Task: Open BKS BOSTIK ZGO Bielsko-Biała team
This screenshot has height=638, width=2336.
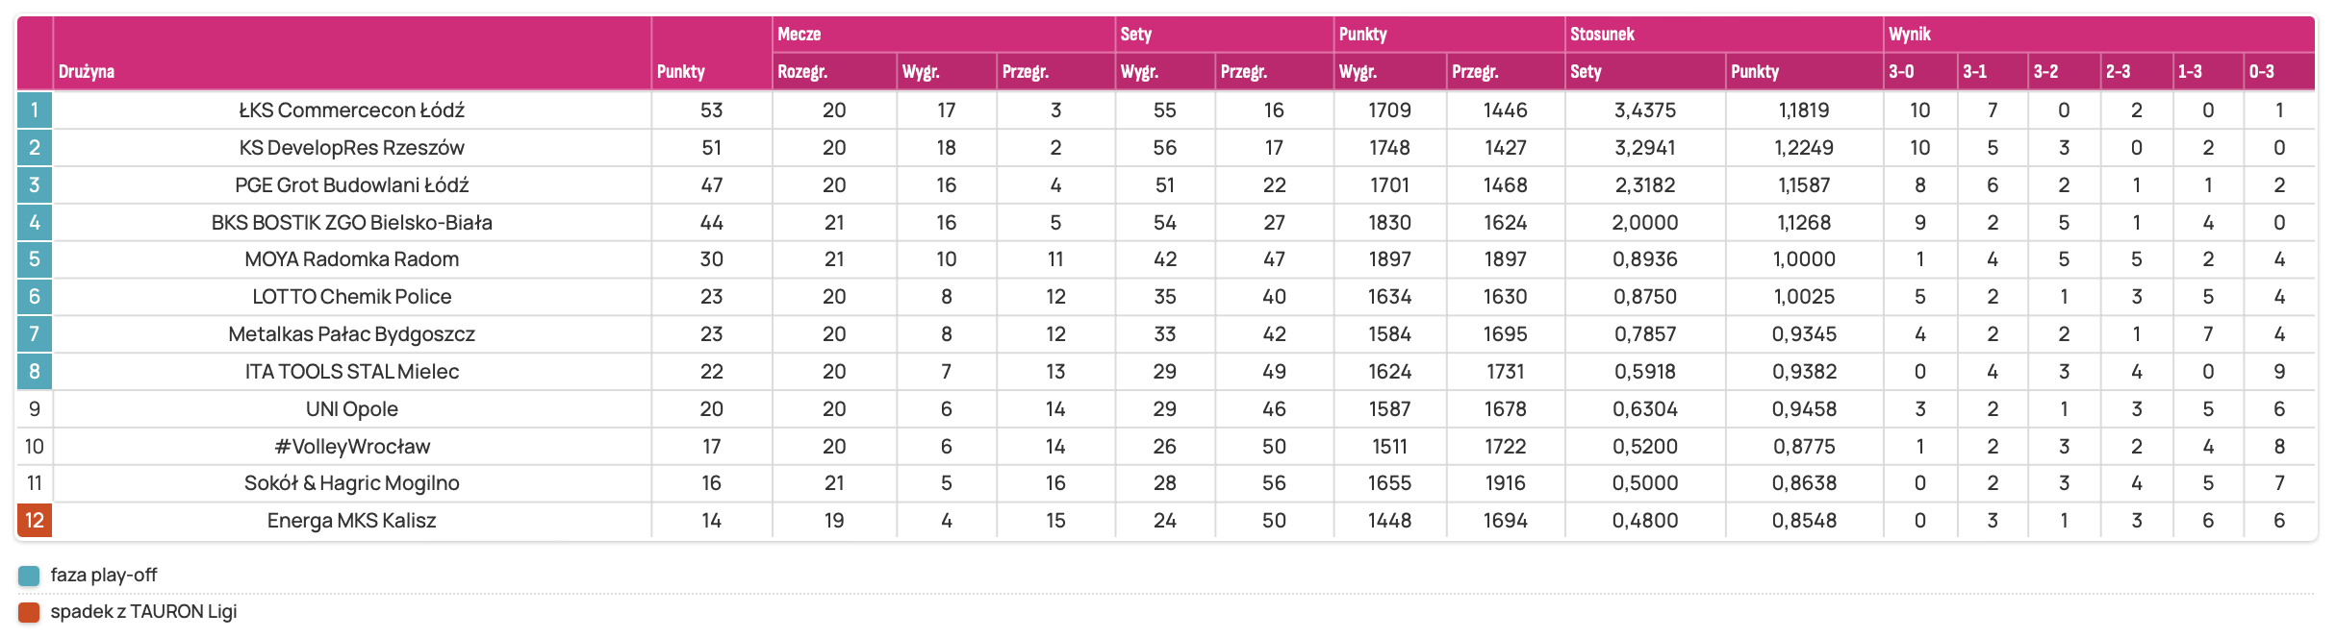Action: [x=352, y=223]
